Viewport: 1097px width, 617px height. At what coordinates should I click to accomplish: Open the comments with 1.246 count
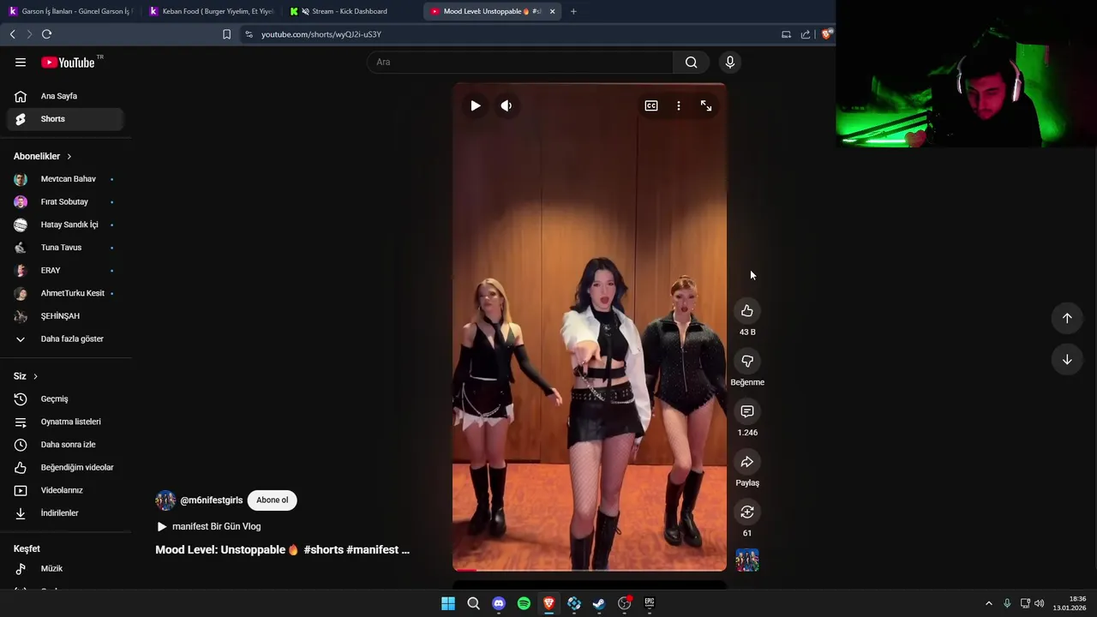pos(747,411)
